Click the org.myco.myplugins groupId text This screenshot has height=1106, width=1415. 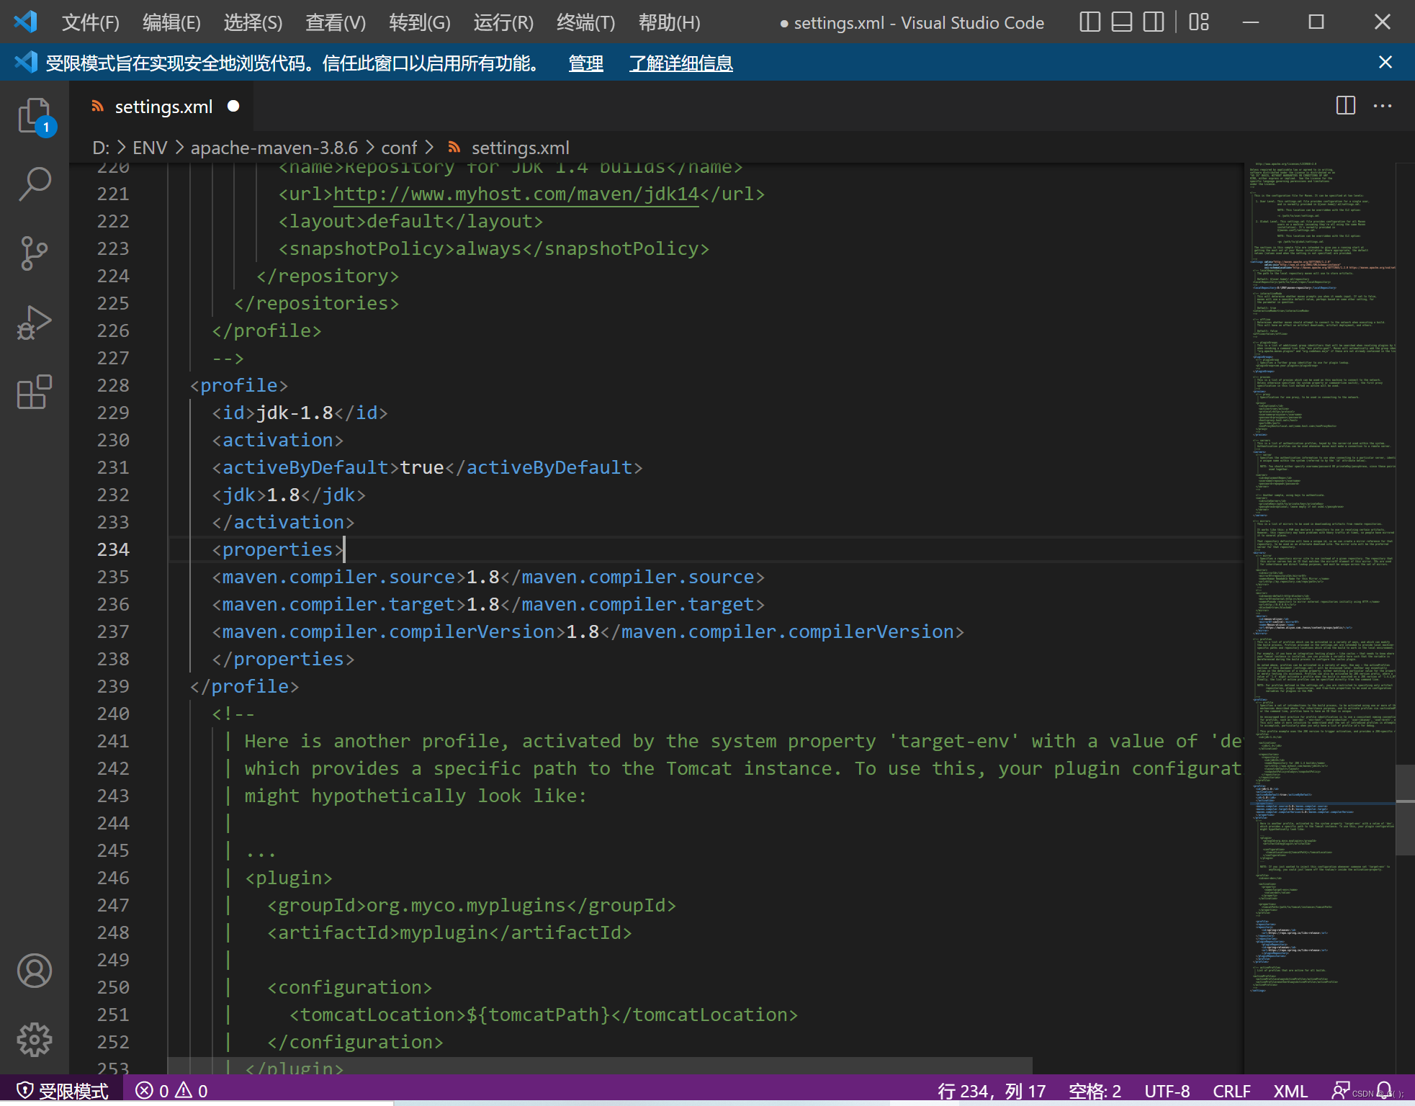pos(466,905)
